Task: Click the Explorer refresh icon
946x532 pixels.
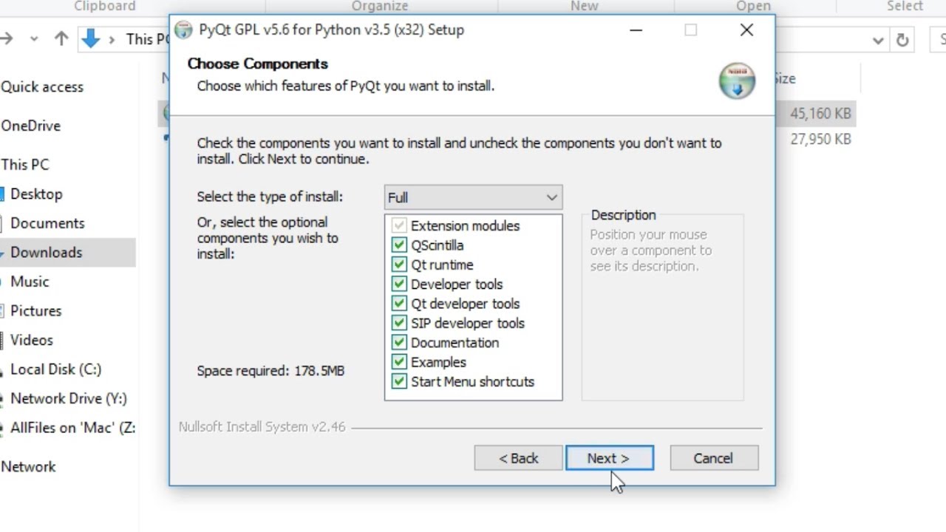Action: pyautogui.click(x=902, y=40)
